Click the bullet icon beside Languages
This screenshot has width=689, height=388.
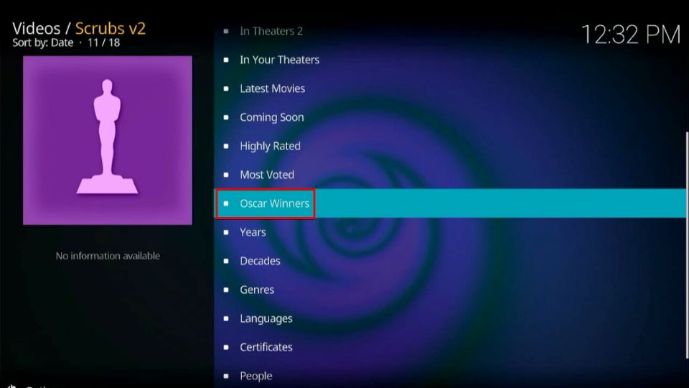[x=226, y=318]
